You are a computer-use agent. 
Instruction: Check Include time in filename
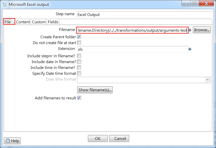(79, 67)
